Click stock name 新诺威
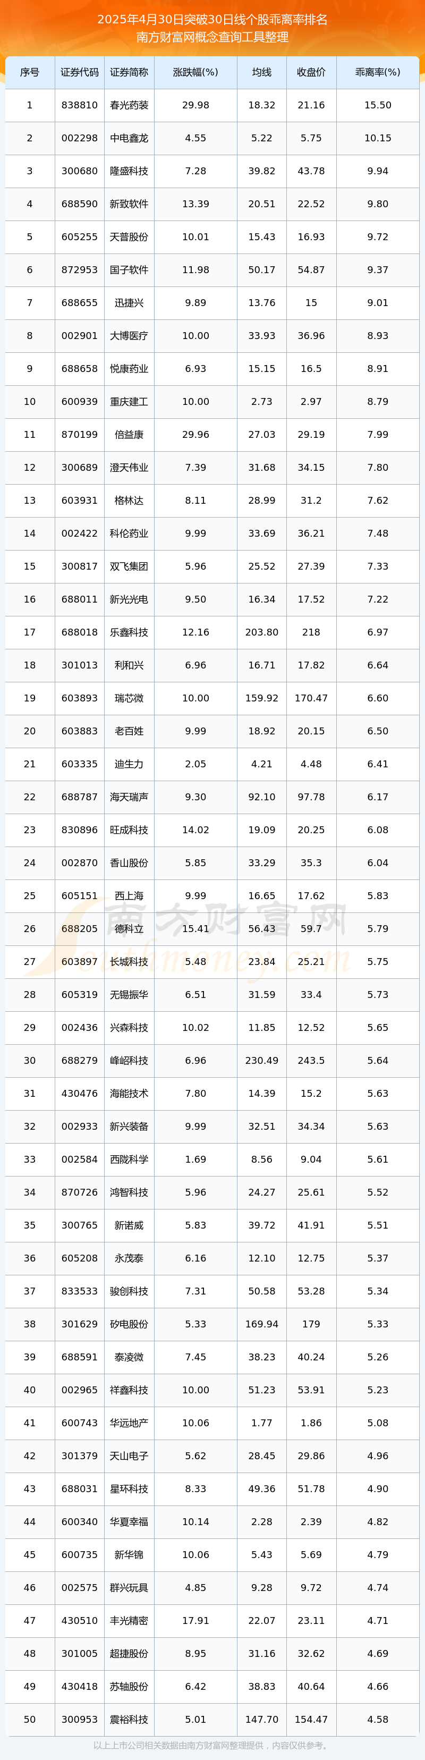Screen dimensions: 425x1760 [x=129, y=1225]
